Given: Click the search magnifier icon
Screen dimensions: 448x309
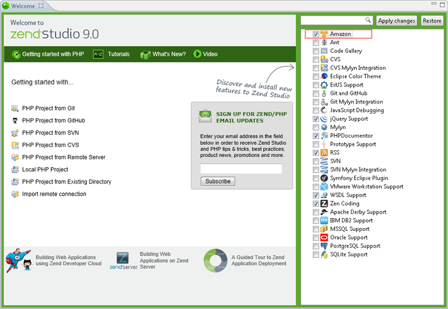Looking at the screenshot, I should [x=368, y=20].
